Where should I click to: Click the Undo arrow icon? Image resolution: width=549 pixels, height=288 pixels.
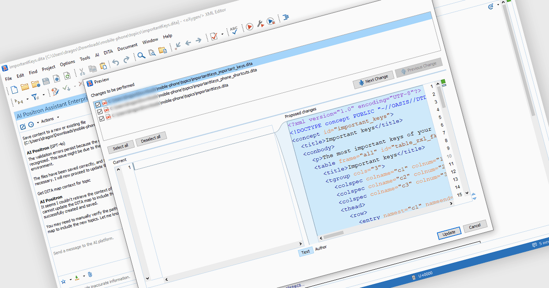point(115,62)
